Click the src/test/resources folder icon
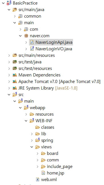Viewport: 104px width, 185px height. coord(15,68)
